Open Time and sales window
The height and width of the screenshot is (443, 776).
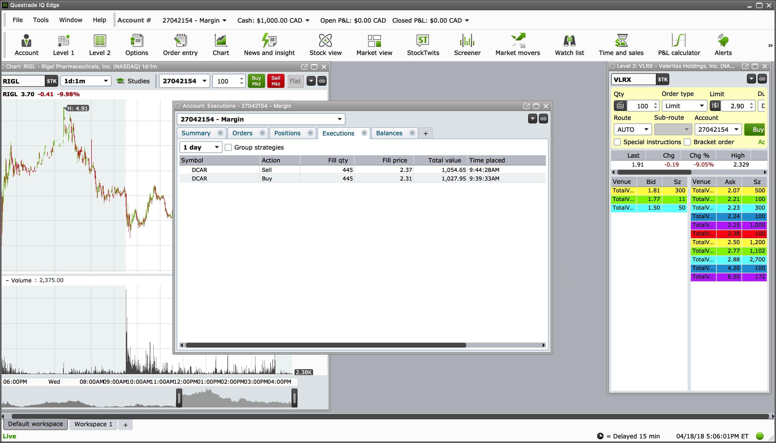pyautogui.click(x=621, y=44)
